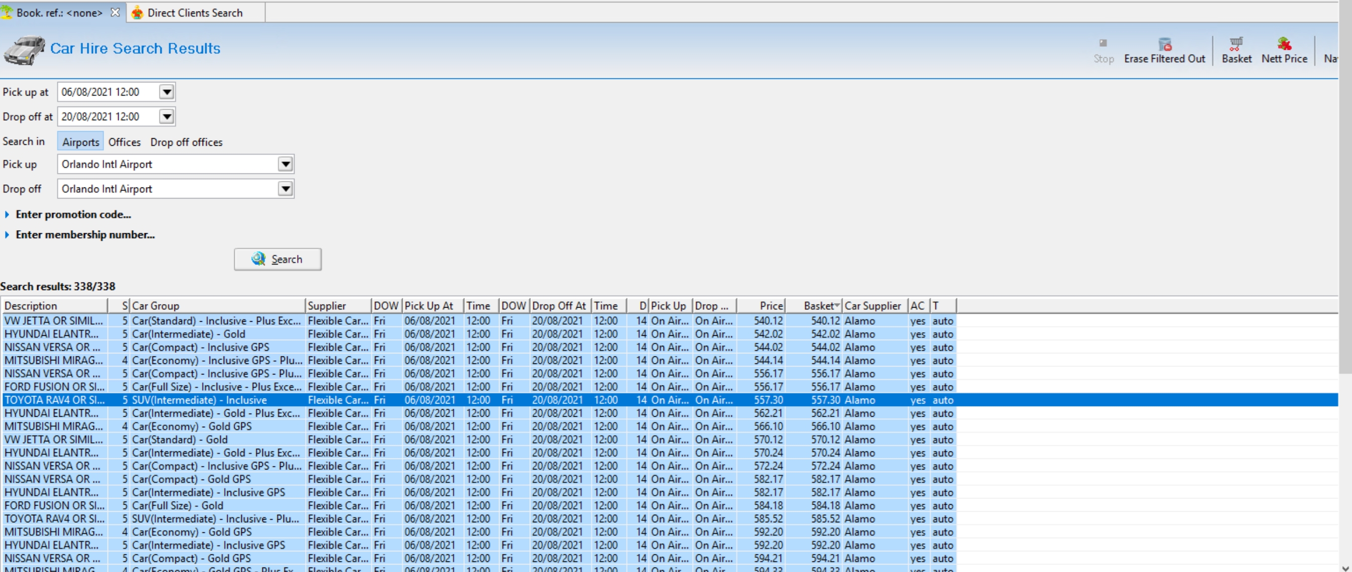Screen dimensions: 1352x572
Task: Switch to the Direct Clients Search tab
Action: (x=195, y=13)
